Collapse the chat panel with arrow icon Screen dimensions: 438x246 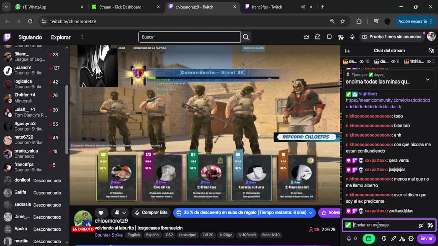coord(347,51)
